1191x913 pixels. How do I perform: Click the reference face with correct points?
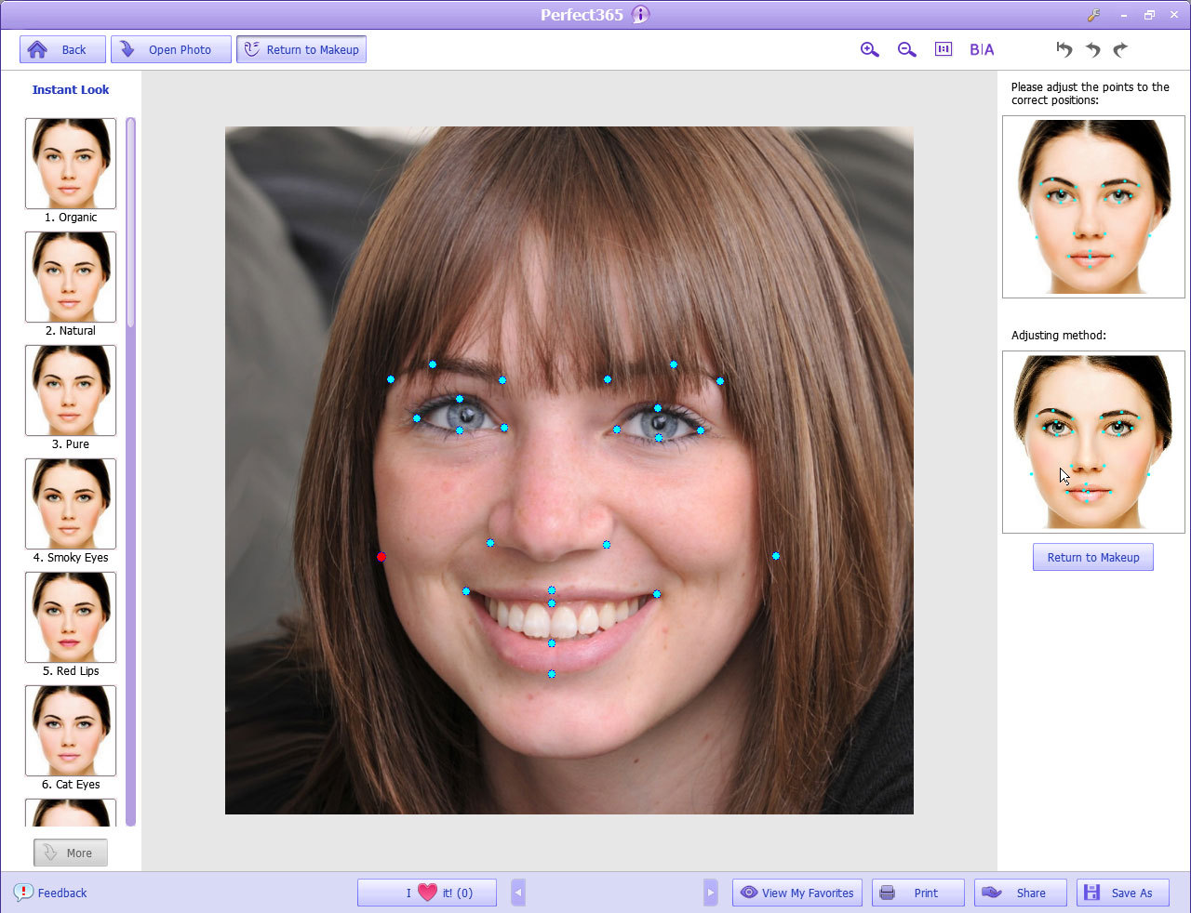pos(1093,206)
